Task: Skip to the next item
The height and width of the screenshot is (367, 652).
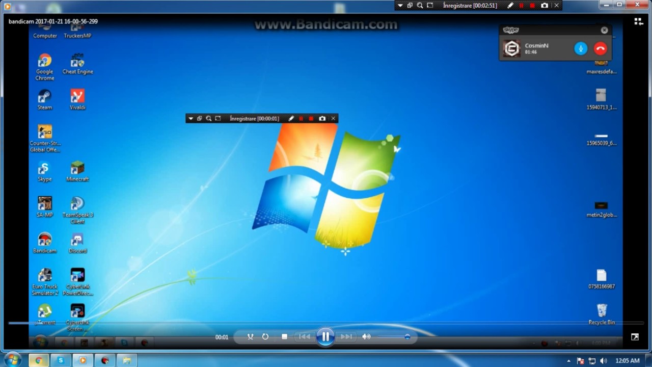Action: tap(346, 337)
